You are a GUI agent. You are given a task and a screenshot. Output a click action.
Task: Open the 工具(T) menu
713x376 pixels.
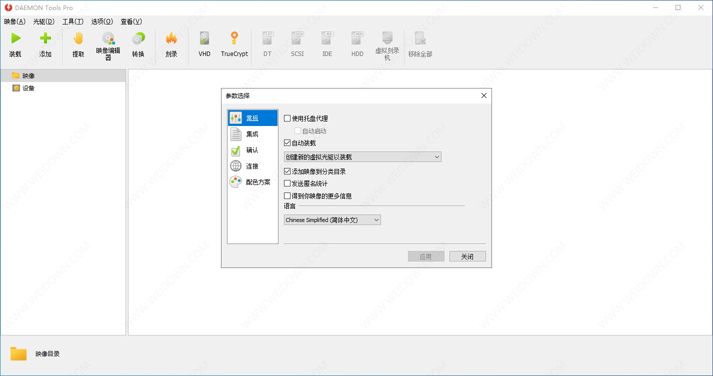[x=73, y=21]
